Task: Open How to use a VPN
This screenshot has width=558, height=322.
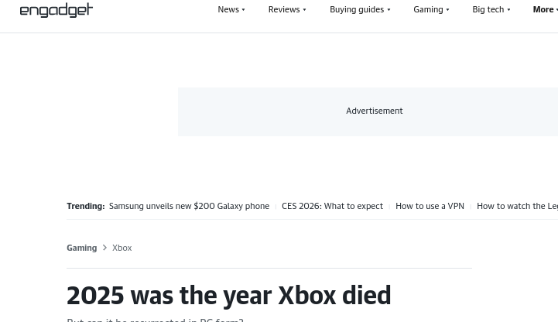Action: tap(430, 206)
